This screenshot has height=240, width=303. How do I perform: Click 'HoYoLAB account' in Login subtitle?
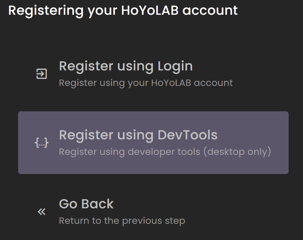(x=192, y=83)
